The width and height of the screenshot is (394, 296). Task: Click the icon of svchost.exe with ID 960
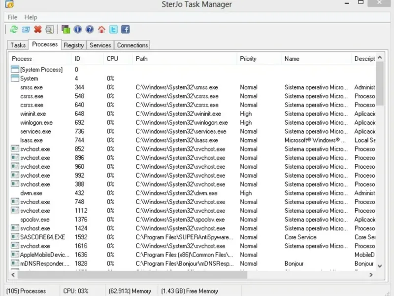(15, 166)
